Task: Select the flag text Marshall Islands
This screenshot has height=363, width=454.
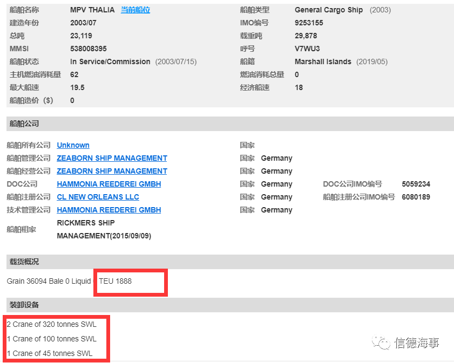Action: (x=323, y=61)
